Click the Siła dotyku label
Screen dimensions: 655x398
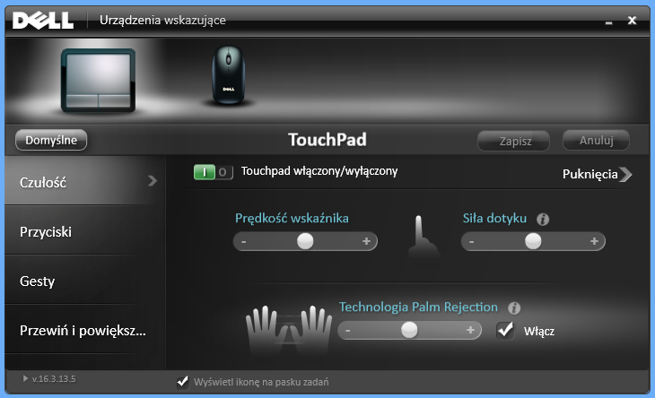[x=494, y=218]
